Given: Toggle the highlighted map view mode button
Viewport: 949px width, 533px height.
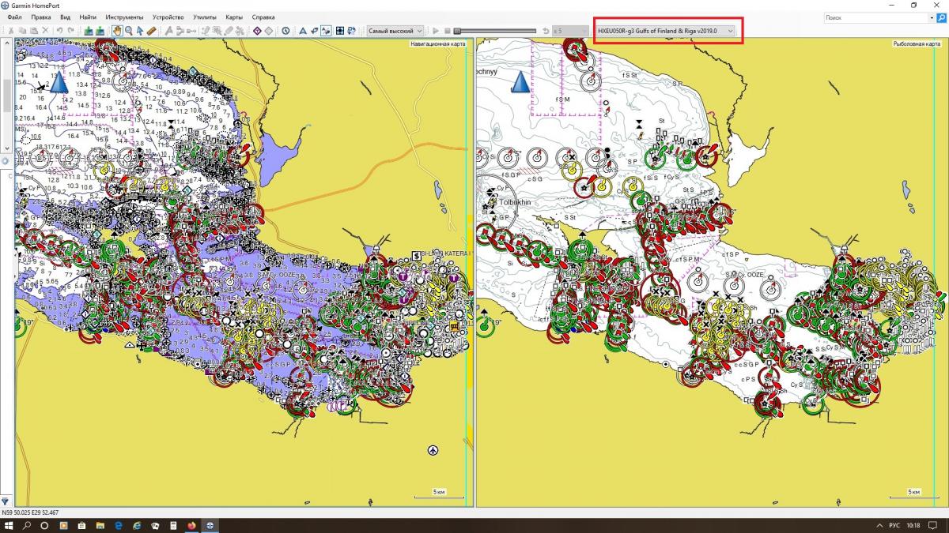Looking at the screenshot, I should coord(326,31).
